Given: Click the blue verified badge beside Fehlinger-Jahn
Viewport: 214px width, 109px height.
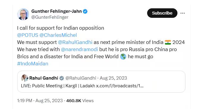Looking at the screenshot, I should tap(85, 12).
